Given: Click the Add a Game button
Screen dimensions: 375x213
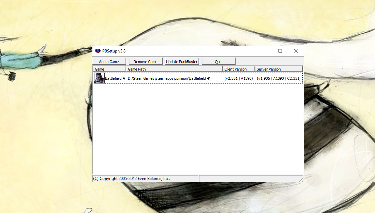Looking at the screenshot, I should tap(109, 61).
